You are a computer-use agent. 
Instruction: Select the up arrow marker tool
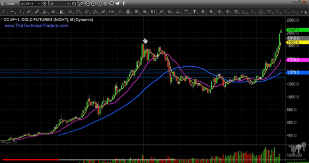[x=203, y=12]
